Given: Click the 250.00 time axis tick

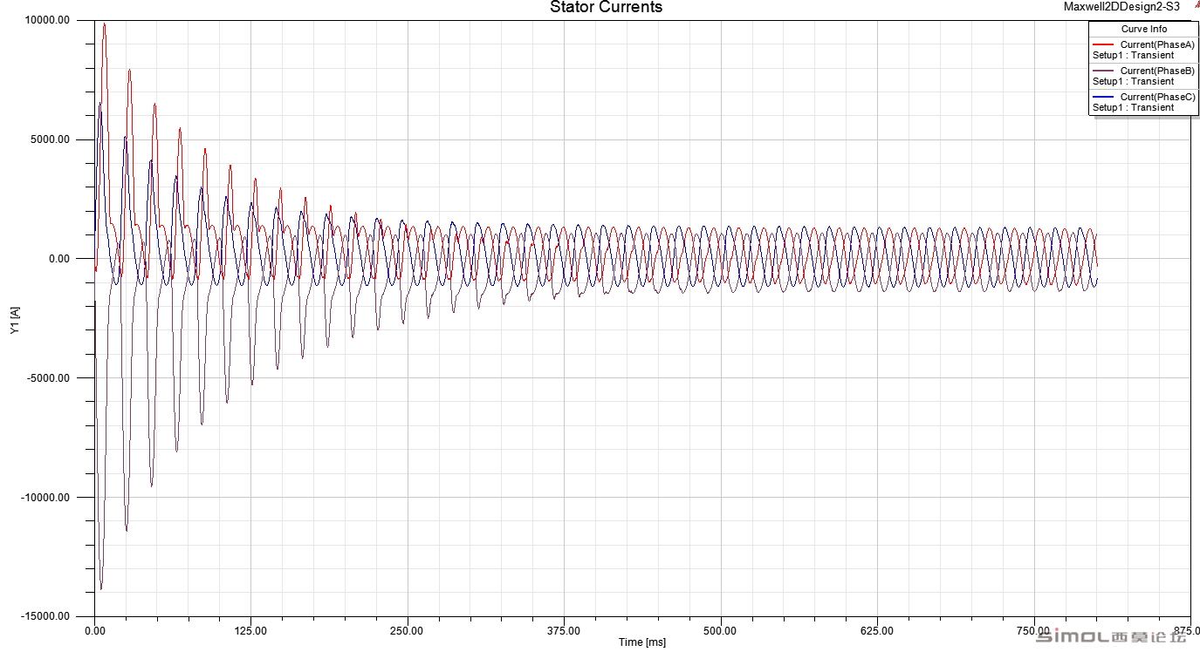Looking at the screenshot, I should click(x=408, y=630).
